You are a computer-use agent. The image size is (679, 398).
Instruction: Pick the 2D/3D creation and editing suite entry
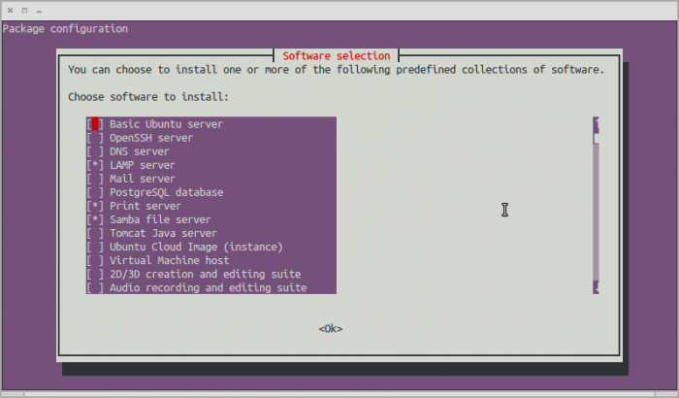(205, 274)
